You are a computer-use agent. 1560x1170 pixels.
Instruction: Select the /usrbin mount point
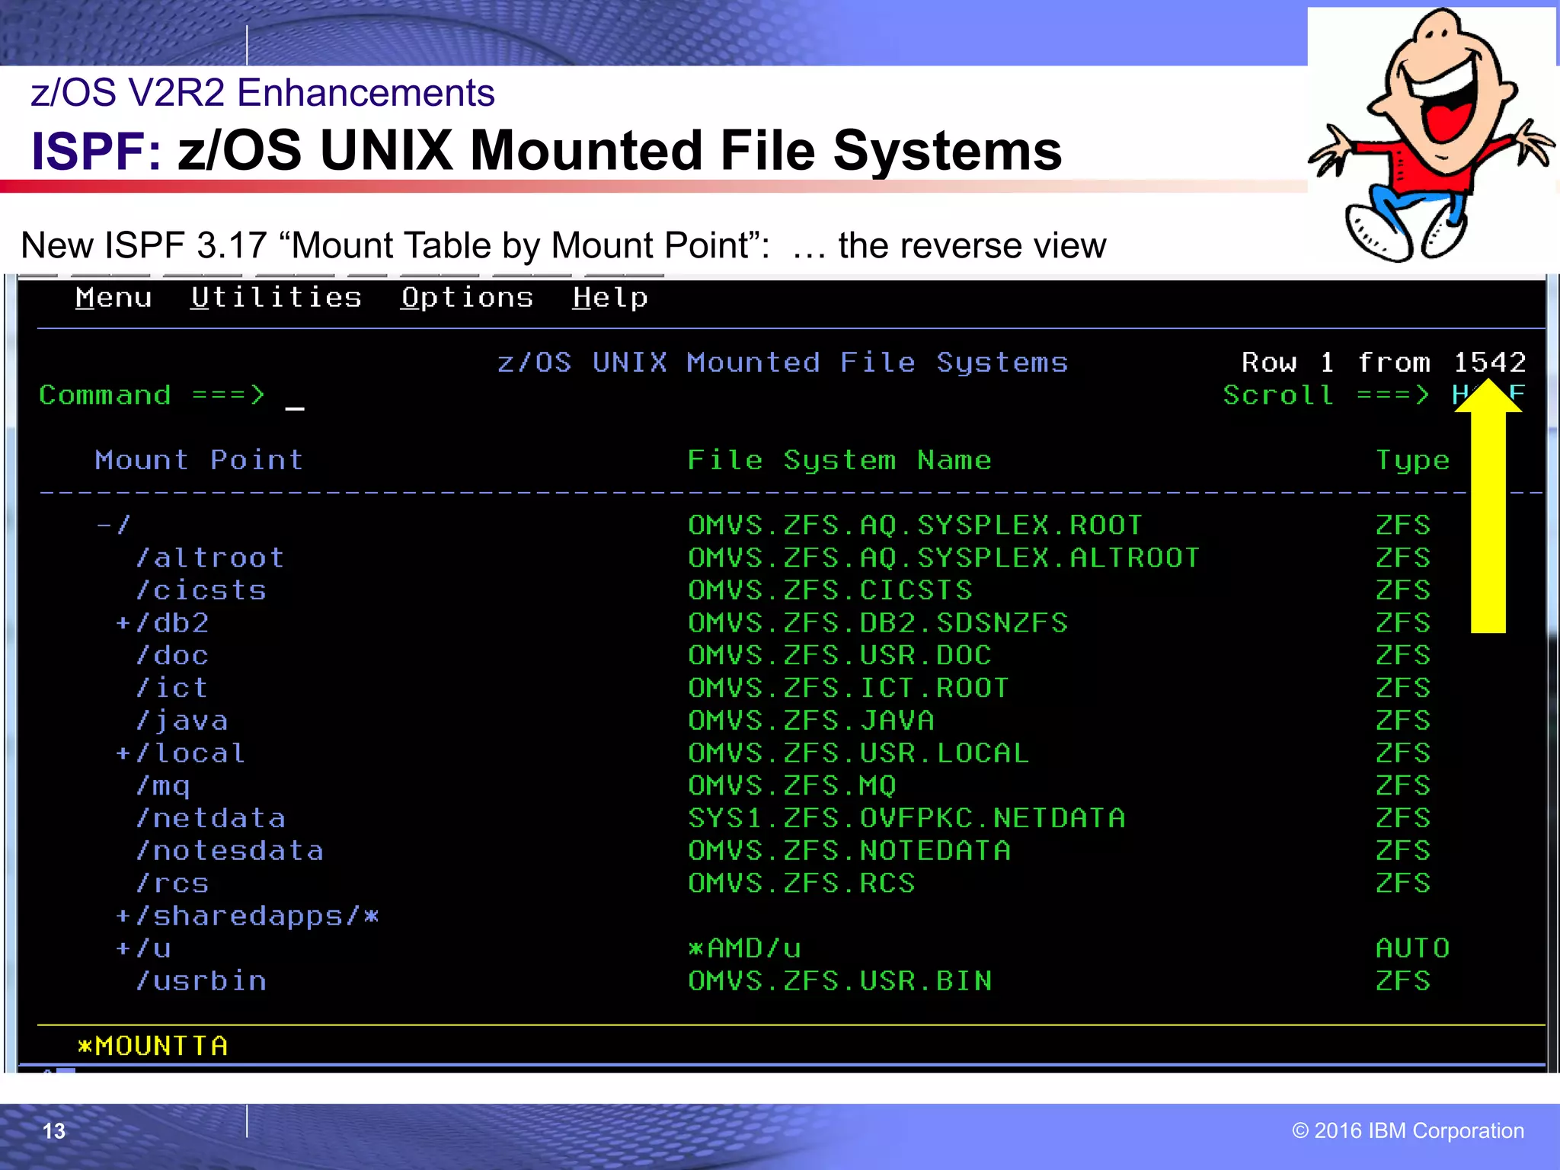point(201,981)
